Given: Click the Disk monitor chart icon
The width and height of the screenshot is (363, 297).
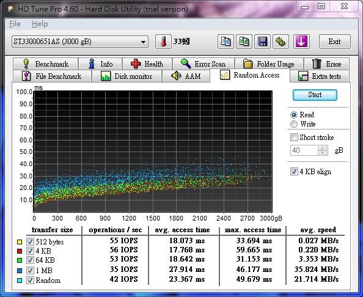Looking at the screenshot, I should (106, 76).
